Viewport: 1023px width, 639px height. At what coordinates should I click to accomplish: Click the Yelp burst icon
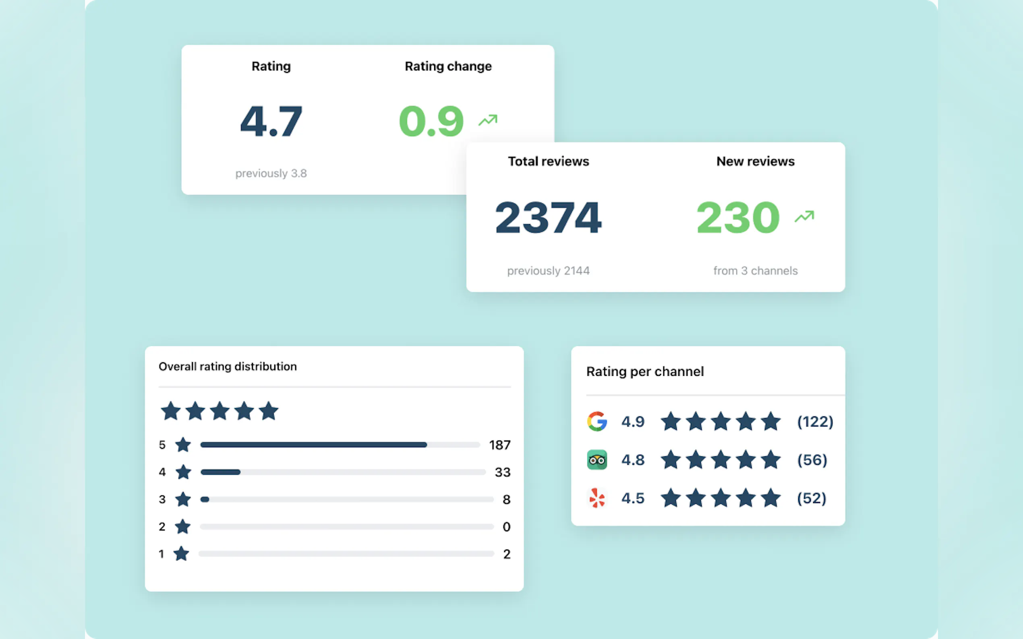[x=597, y=498]
